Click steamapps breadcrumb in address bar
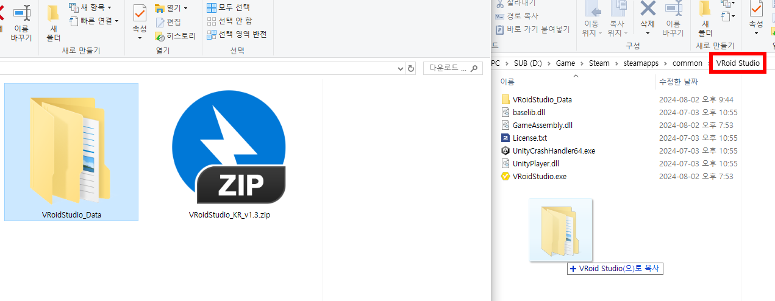This screenshot has width=775, height=301. point(641,63)
